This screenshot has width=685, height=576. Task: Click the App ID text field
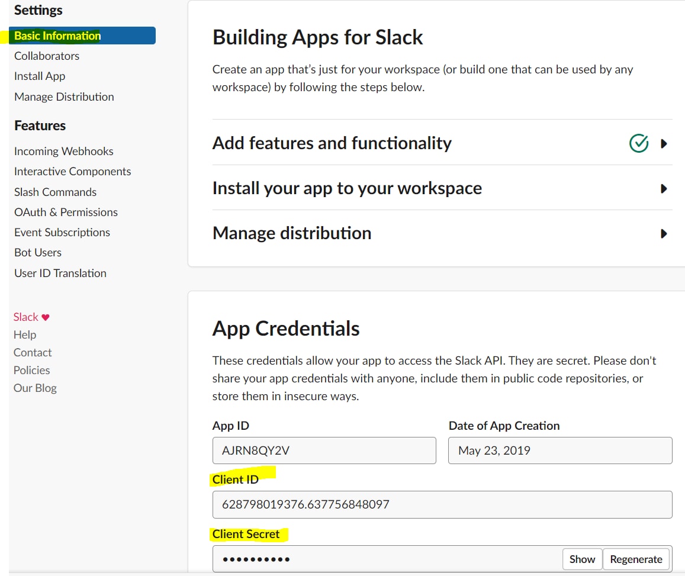pos(324,450)
